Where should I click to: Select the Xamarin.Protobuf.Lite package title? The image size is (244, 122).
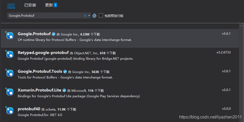pos(40,90)
